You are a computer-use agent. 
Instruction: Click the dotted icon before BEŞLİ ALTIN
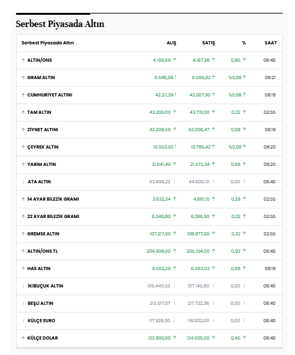[23, 304]
